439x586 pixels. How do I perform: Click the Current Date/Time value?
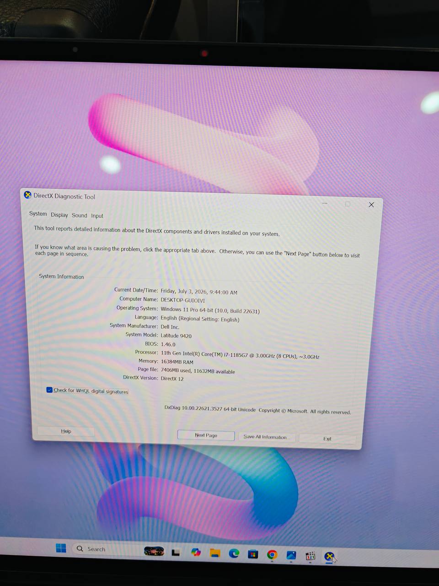coord(199,292)
